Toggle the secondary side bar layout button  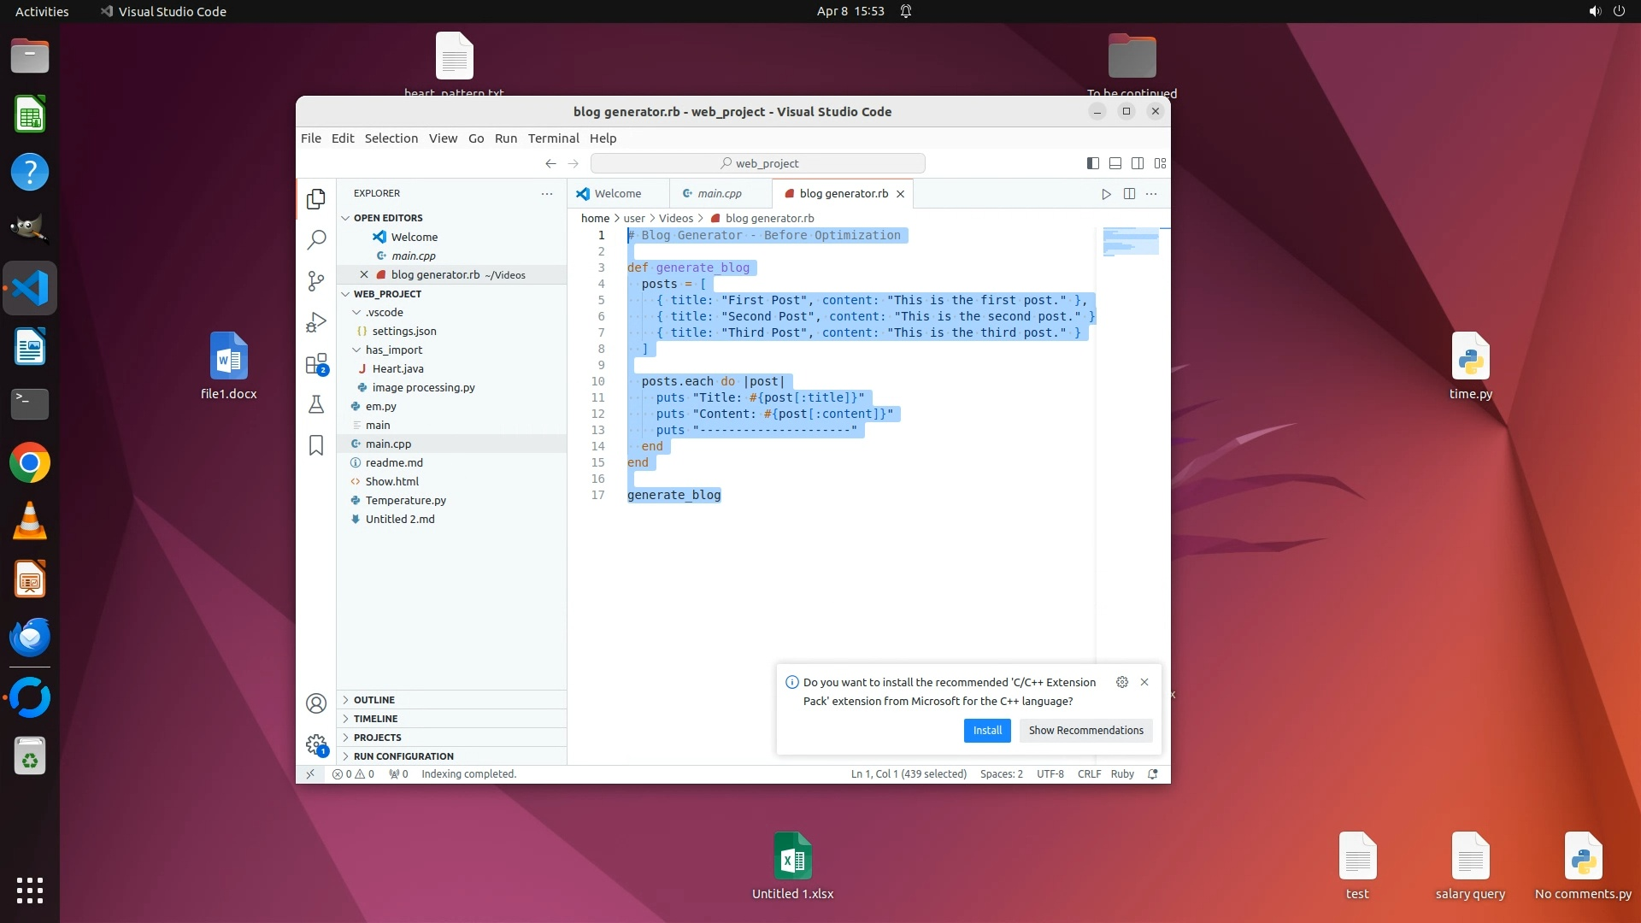(x=1138, y=163)
